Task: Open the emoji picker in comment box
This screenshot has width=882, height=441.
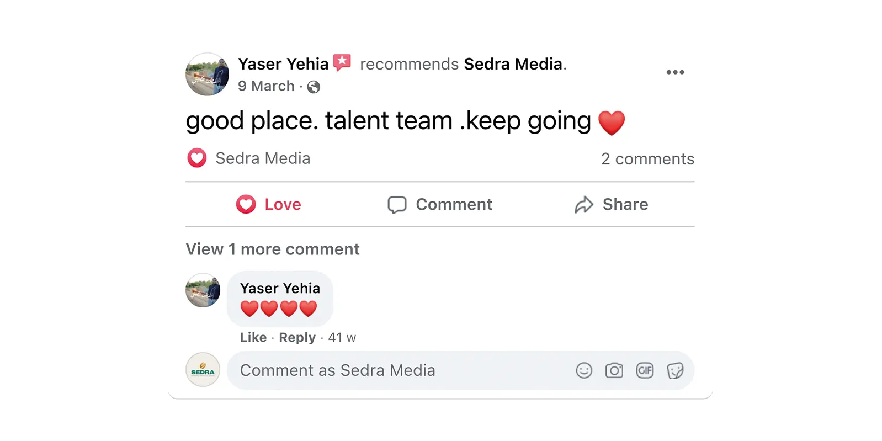Action: (585, 370)
